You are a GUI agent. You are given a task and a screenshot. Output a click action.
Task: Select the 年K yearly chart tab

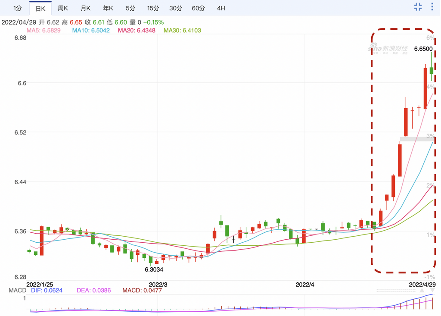tap(108, 8)
